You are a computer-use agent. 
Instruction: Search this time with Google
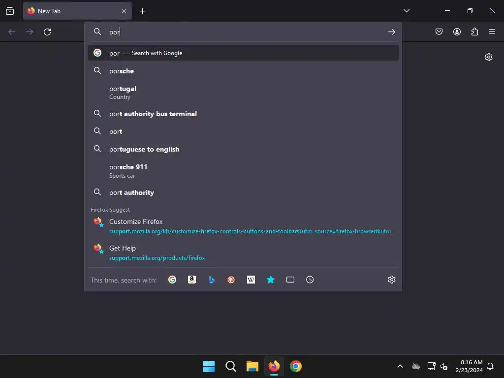[x=172, y=280]
